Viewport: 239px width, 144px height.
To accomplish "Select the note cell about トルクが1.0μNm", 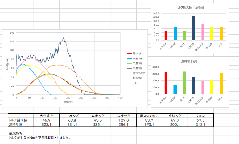I will [x=40, y=138].
